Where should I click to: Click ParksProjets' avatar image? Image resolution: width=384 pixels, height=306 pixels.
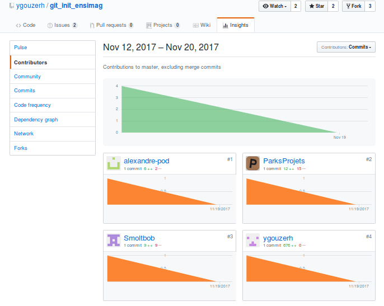pos(253,163)
